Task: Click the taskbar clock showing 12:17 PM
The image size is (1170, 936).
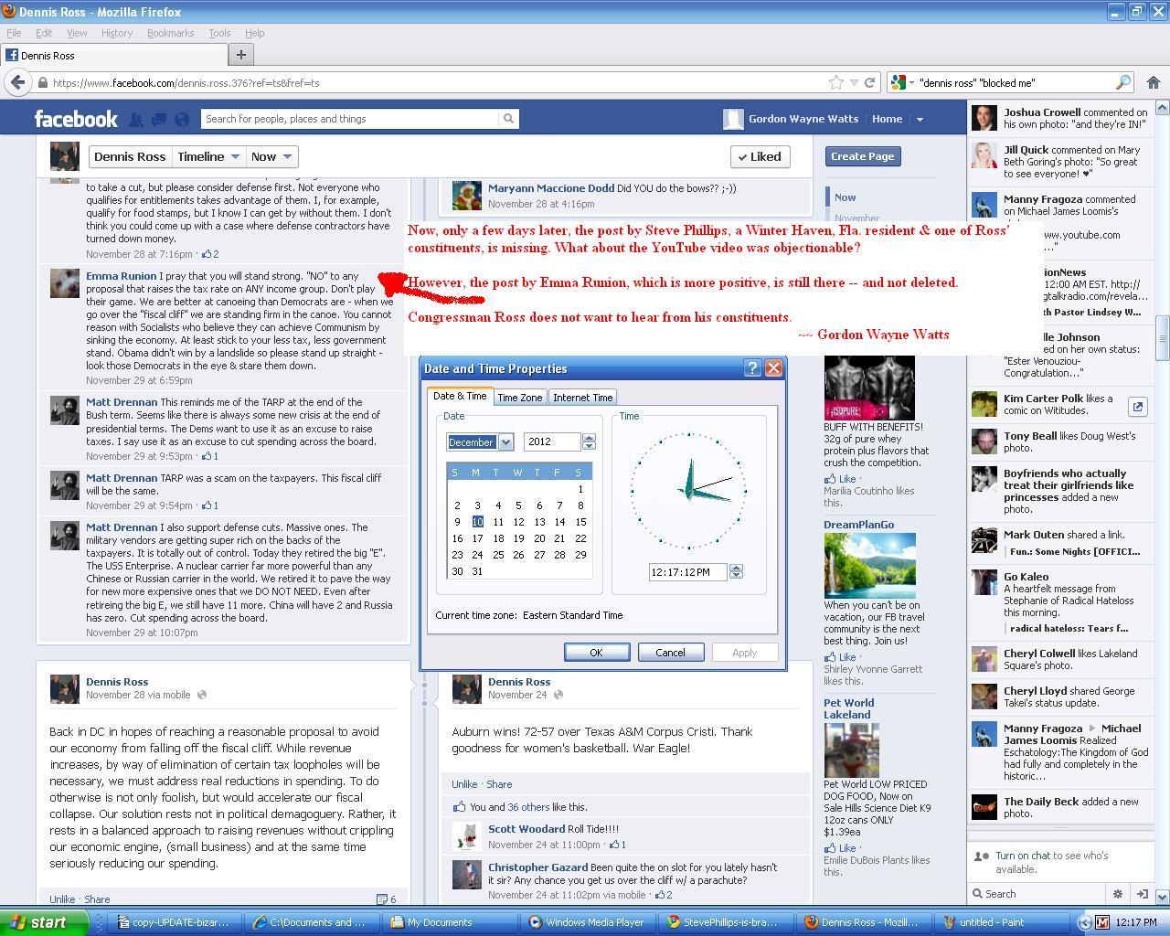Action: point(1135,922)
